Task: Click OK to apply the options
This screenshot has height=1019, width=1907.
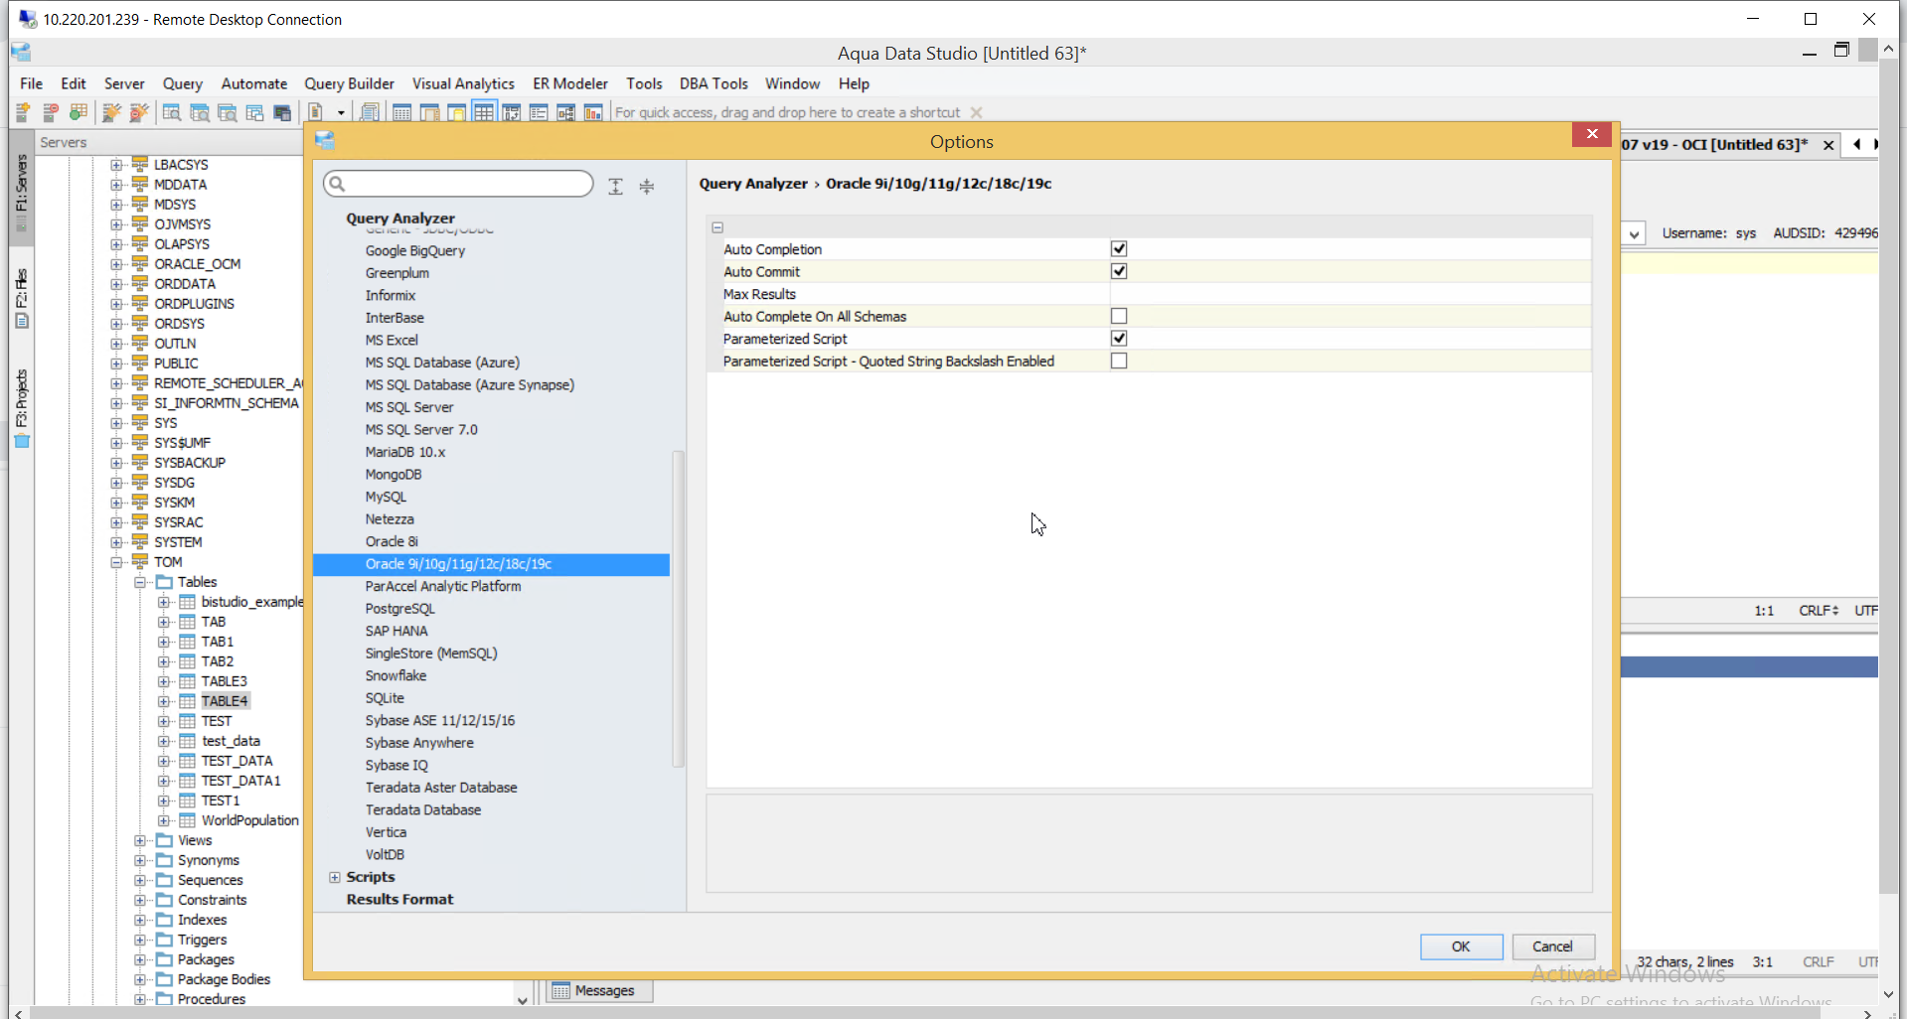Action: pos(1460,946)
